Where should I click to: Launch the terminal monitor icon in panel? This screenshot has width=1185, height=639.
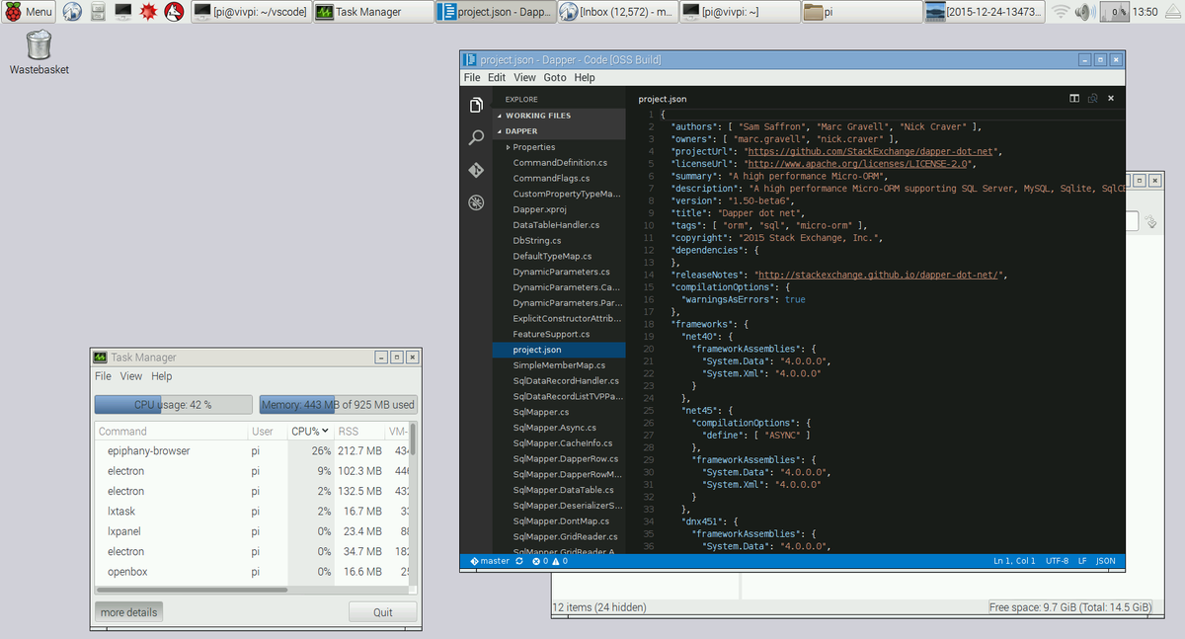pyautogui.click(x=123, y=12)
